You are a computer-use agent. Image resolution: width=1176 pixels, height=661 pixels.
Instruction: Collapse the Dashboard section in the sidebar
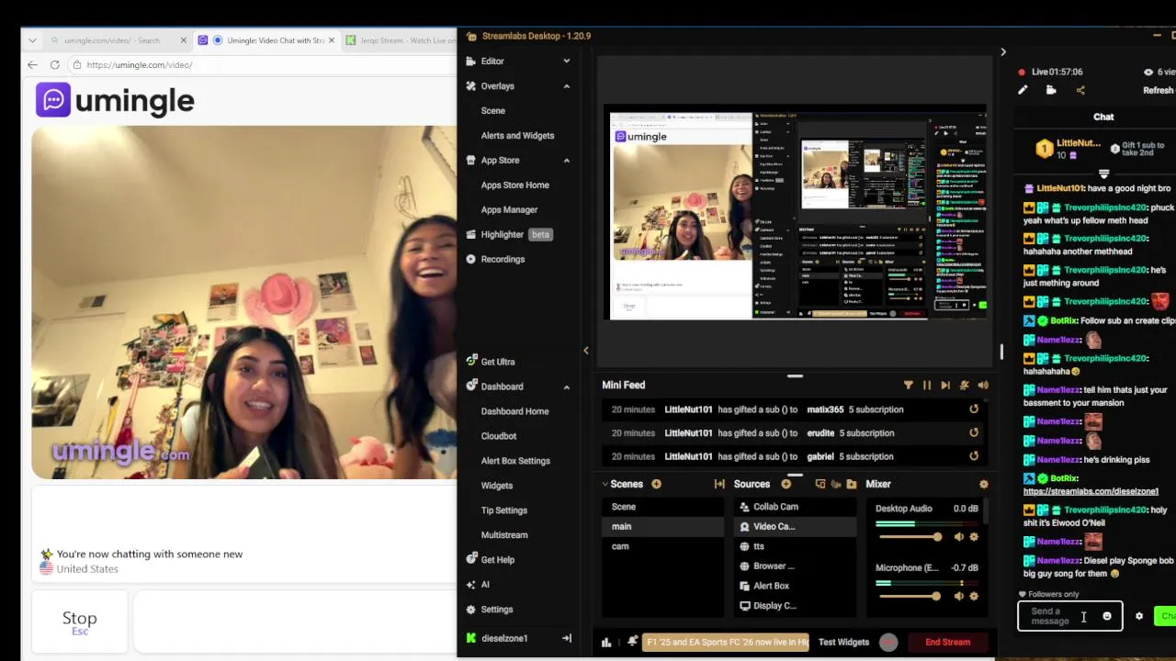pos(566,387)
